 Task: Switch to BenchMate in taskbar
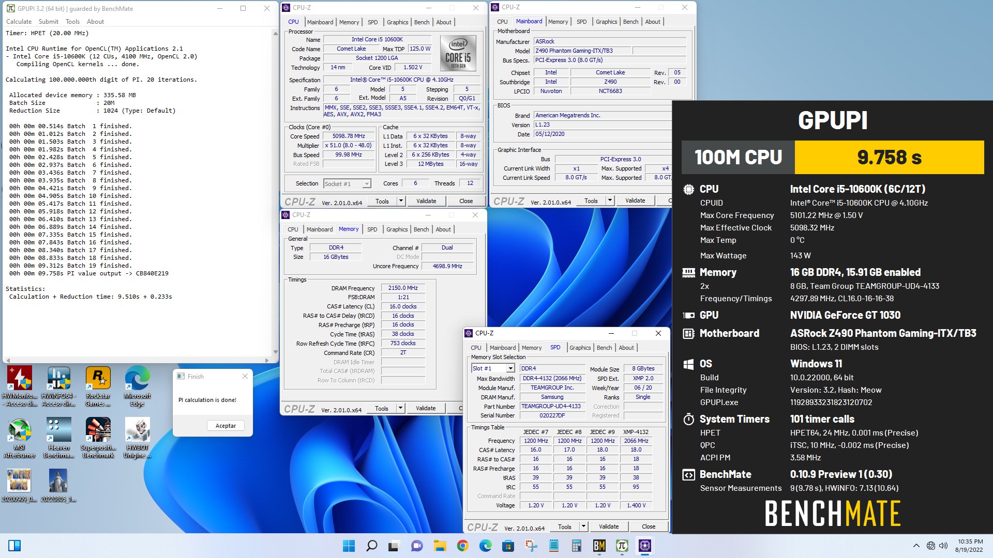point(599,546)
